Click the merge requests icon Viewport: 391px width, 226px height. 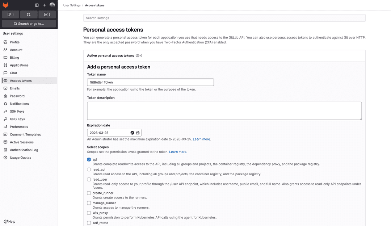29,14
